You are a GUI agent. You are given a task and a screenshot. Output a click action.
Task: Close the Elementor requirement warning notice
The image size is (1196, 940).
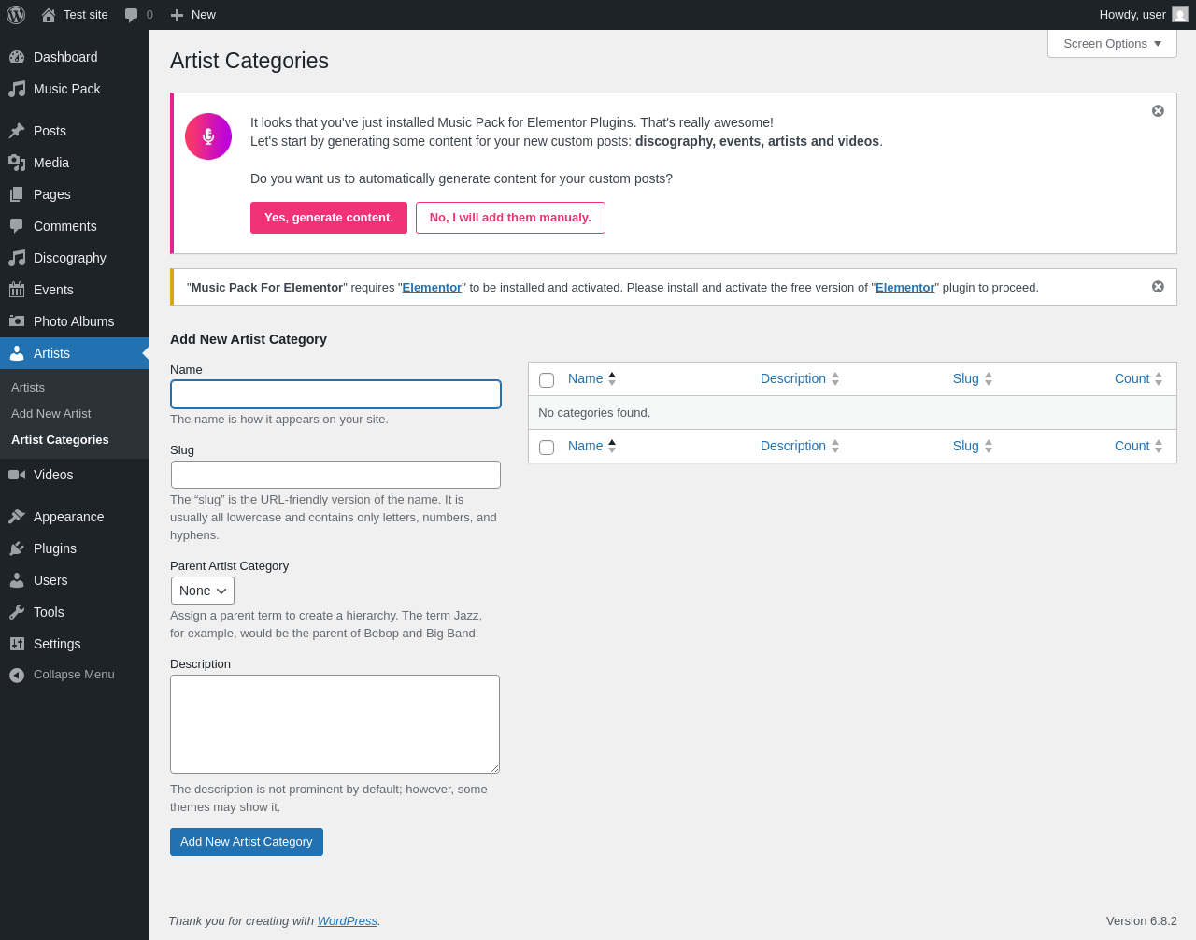point(1158,287)
